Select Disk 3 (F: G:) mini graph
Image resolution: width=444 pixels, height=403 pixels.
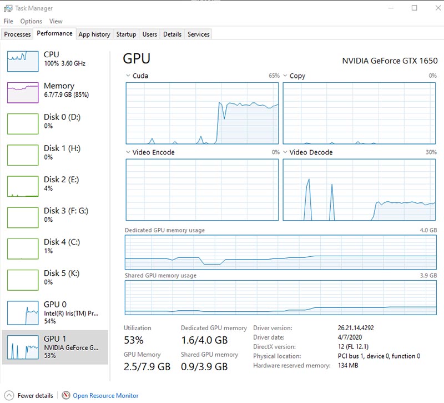(x=23, y=217)
